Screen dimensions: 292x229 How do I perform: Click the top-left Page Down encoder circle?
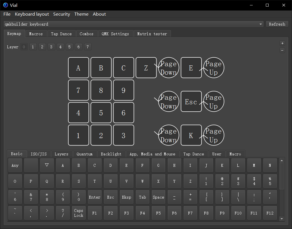pyautogui.click(x=168, y=68)
